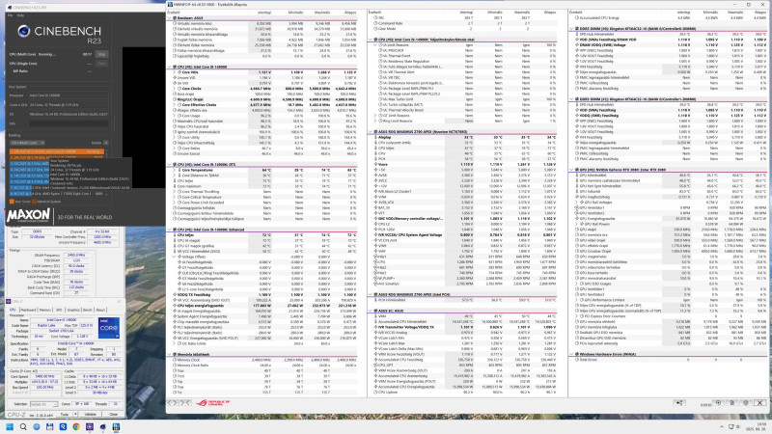Open Google Chrome from the taskbar
This screenshot has height=434, width=772.
click(x=76, y=426)
